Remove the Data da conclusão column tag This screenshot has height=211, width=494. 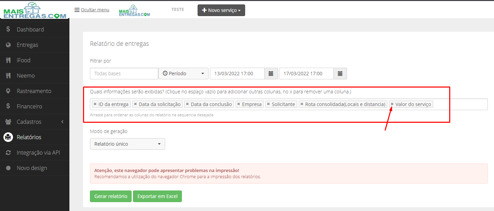[x=187, y=104]
